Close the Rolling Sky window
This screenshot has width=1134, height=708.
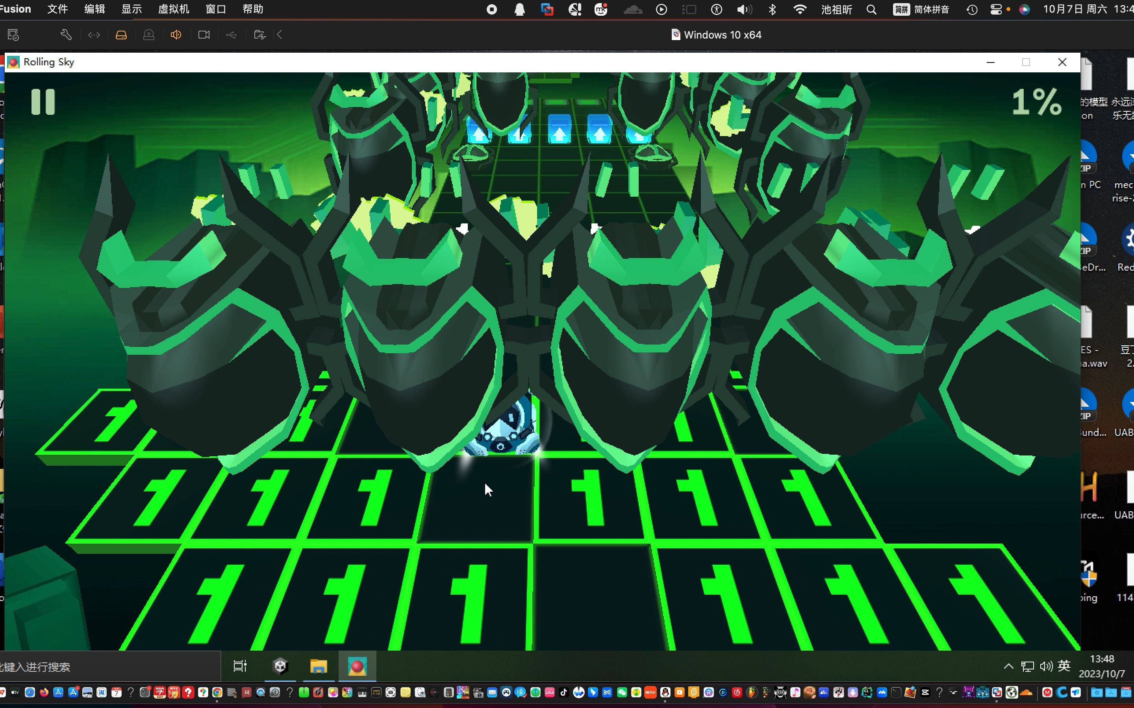1062,62
